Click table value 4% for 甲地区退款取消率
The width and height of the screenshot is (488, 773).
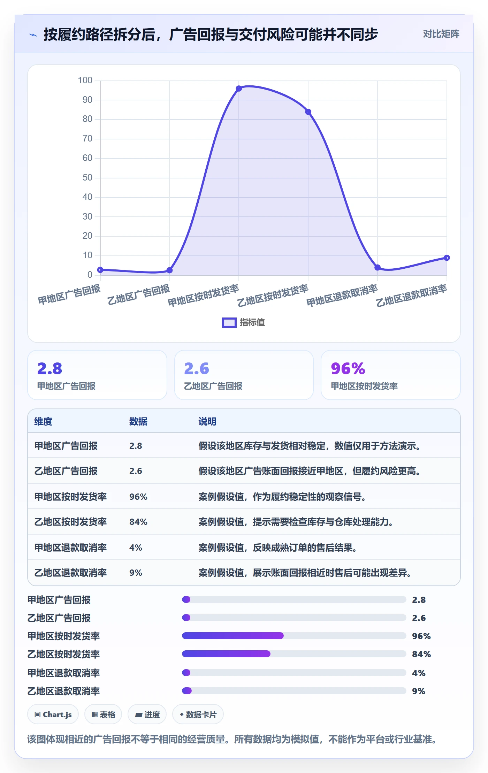click(136, 548)
